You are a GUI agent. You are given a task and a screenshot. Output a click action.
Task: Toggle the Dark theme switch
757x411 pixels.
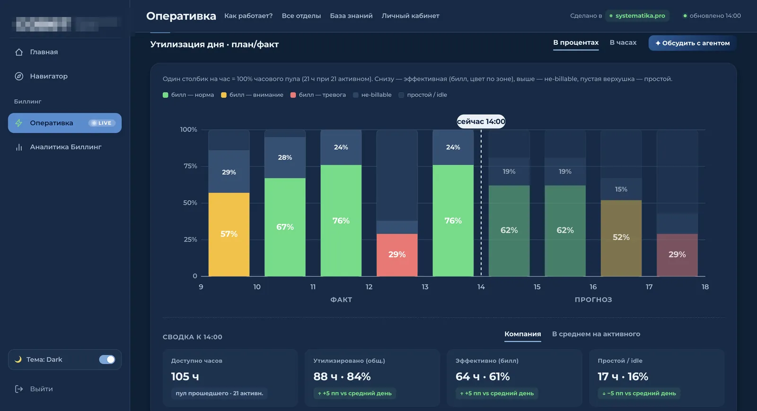(x=107, y=360)
